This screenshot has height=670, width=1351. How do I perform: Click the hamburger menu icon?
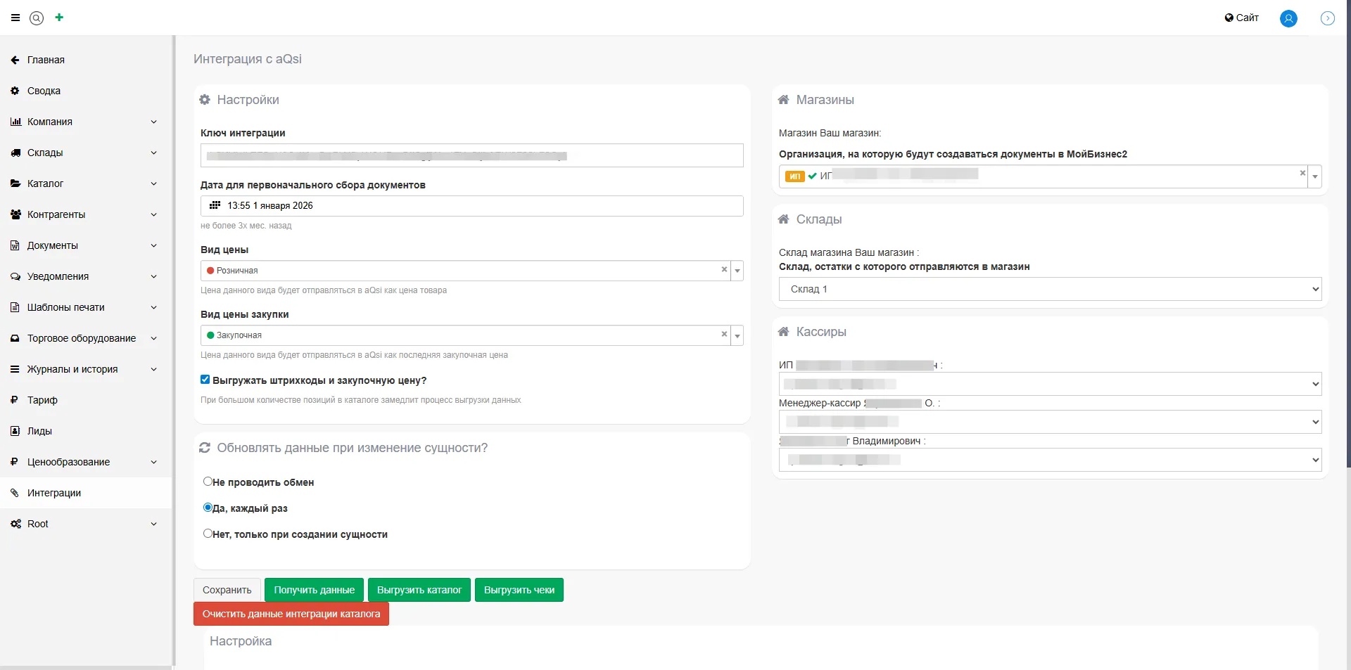pos(15,18)
